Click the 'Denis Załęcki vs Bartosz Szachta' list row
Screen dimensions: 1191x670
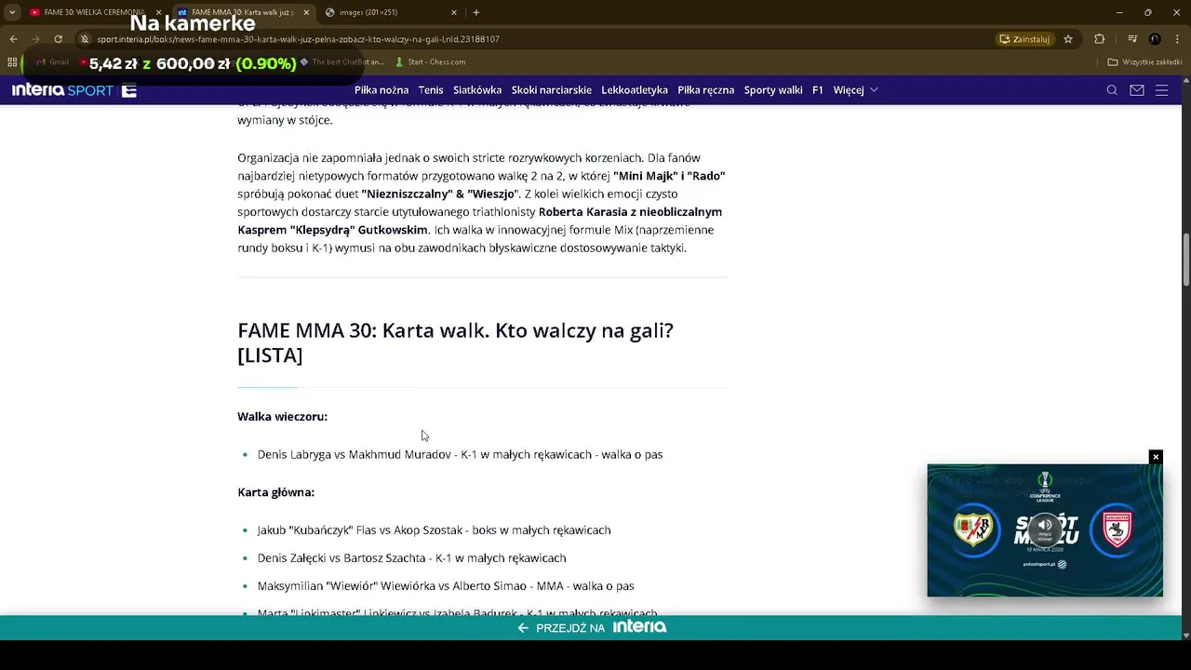pyautogui.click(x=411, y=557)
